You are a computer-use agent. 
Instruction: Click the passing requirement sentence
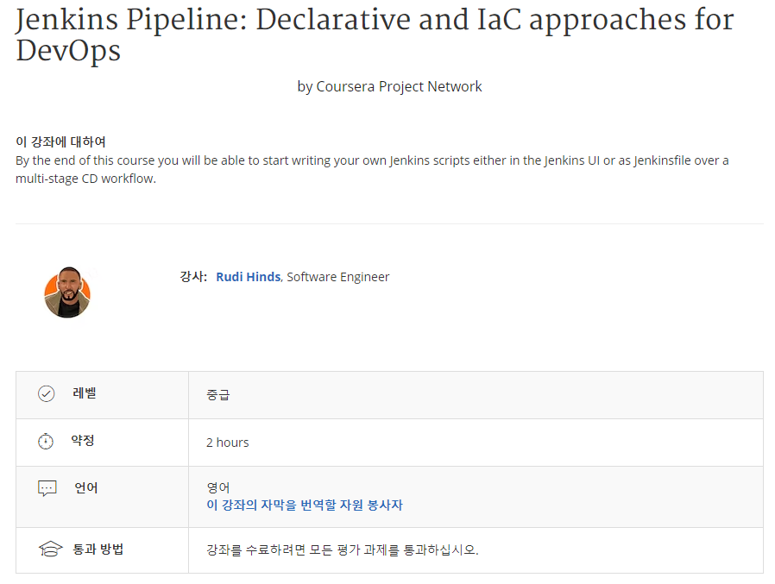click(x=343, y=549)
